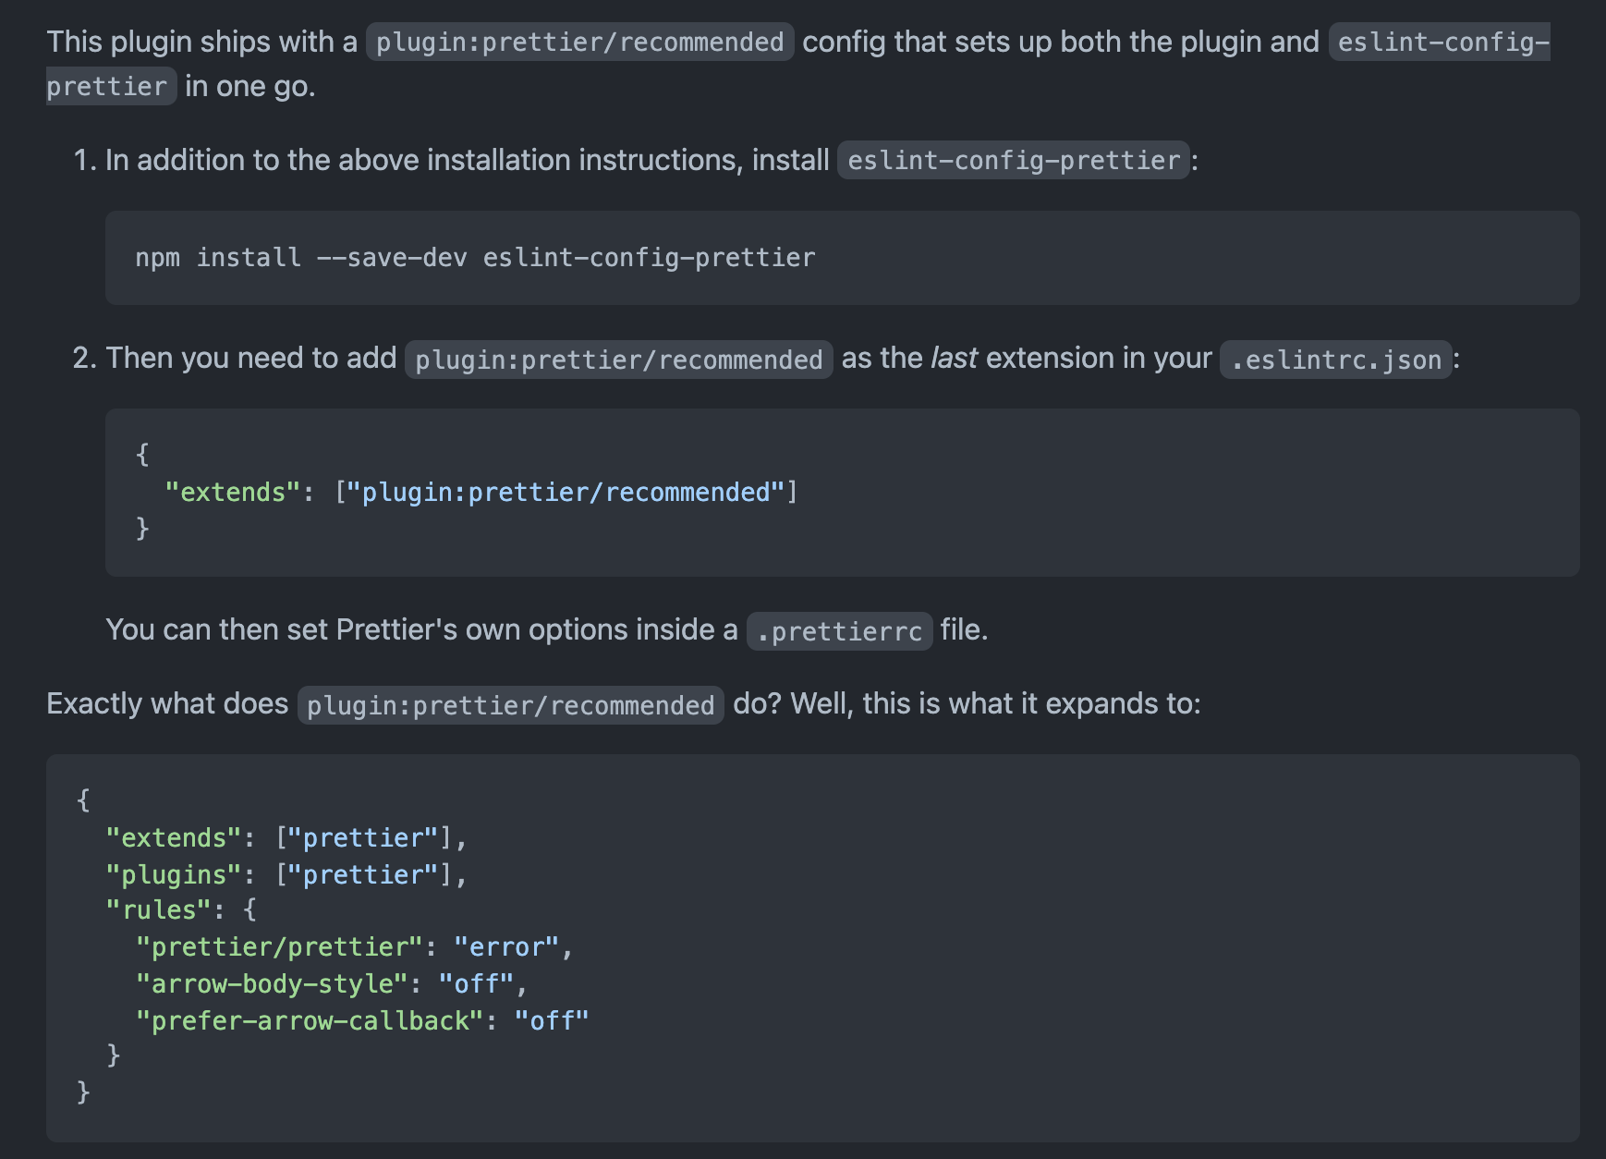Image resolution: width=1606 pixels, height=1159 pixels.
Task: Click the "arrow-body-style": "off" line
Action: click(332, 984)
